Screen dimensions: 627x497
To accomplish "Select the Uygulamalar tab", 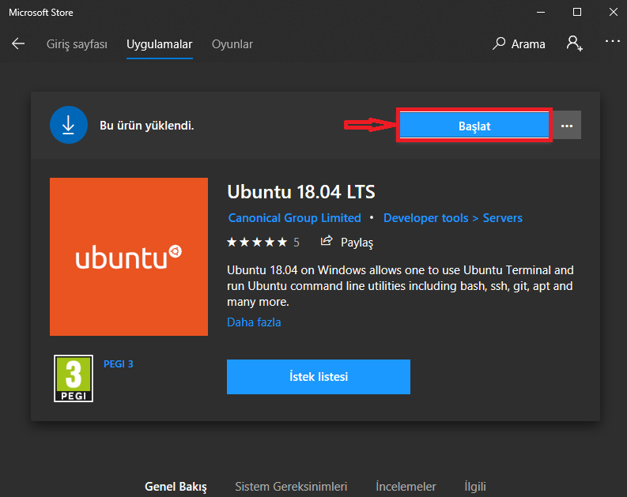I will (160, 44).
